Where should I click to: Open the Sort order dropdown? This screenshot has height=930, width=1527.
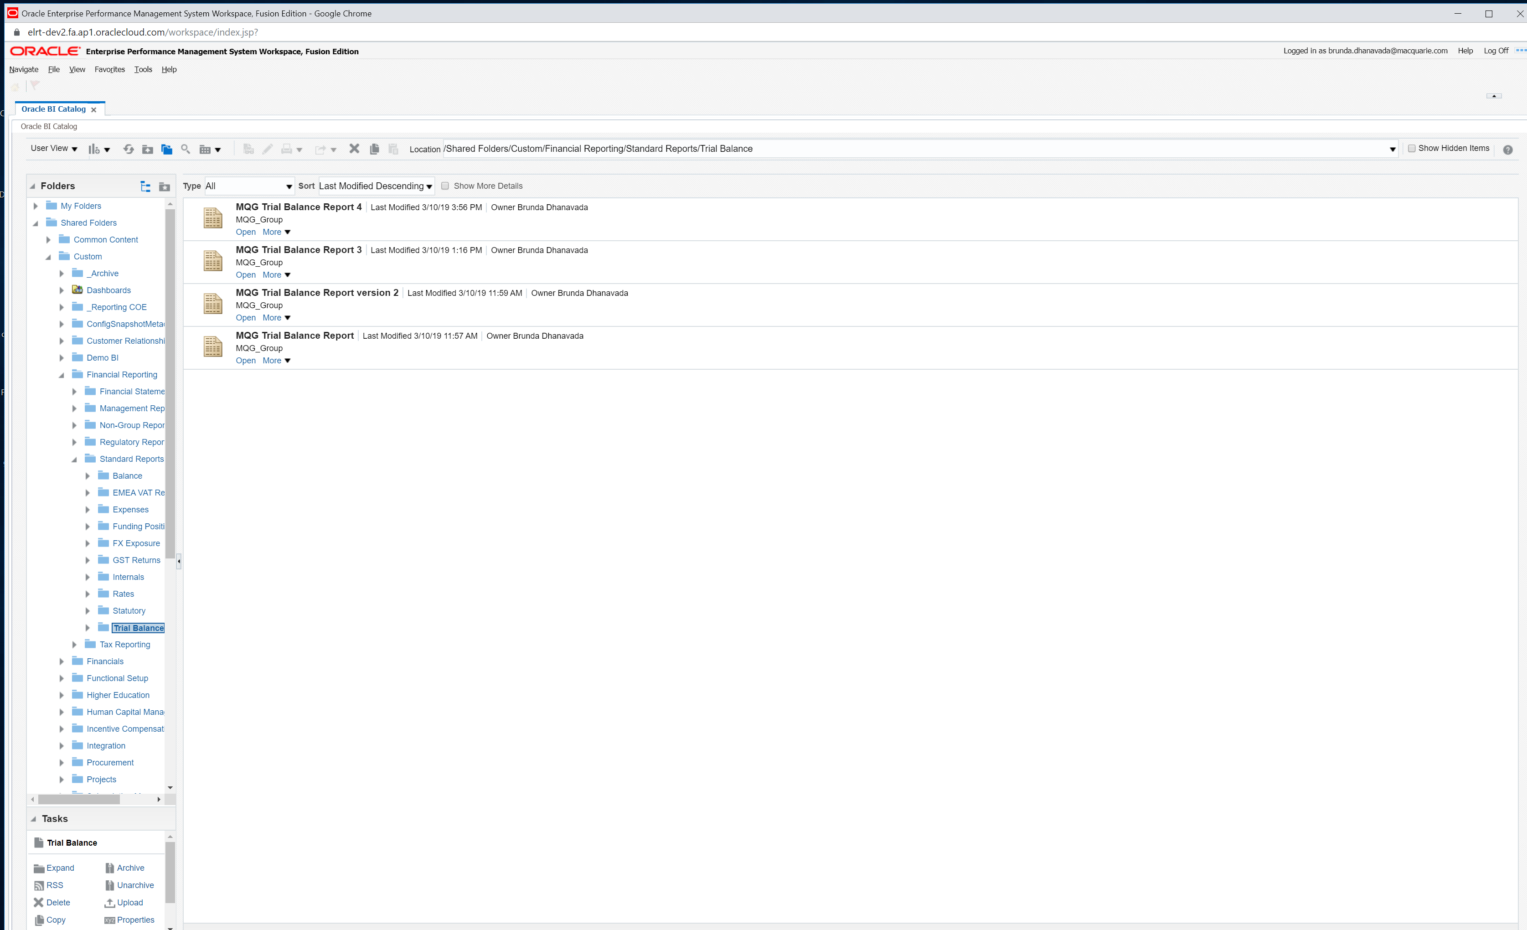tap(376, 186)
